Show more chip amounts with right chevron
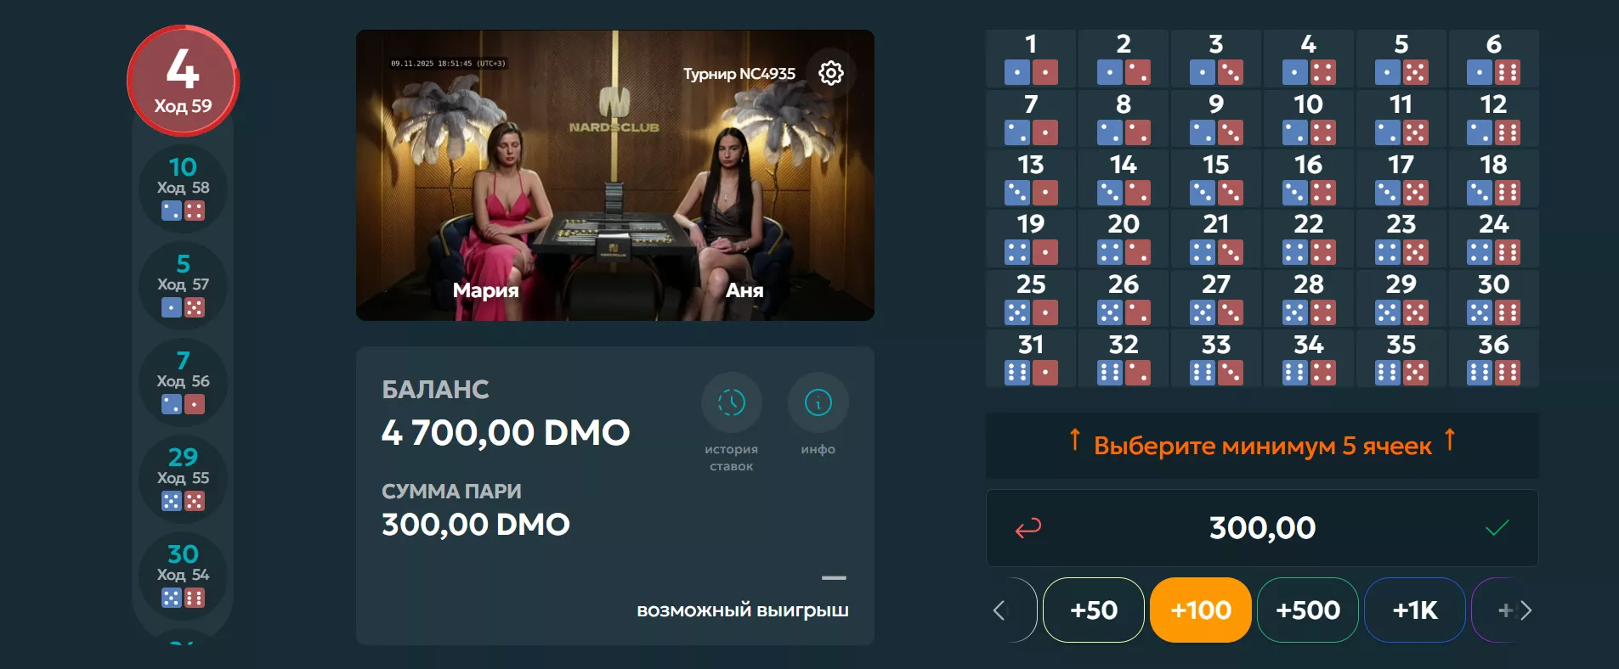Viewport: 1619px width, 669px height. 1526,610
